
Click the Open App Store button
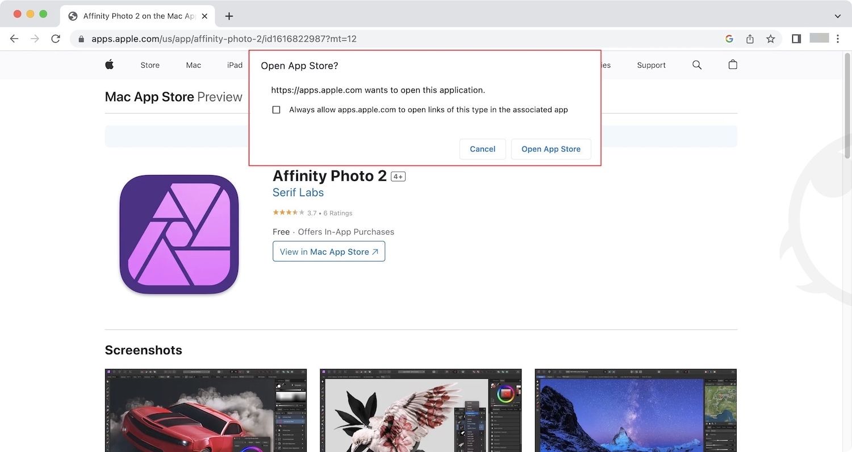pos(550,149)
